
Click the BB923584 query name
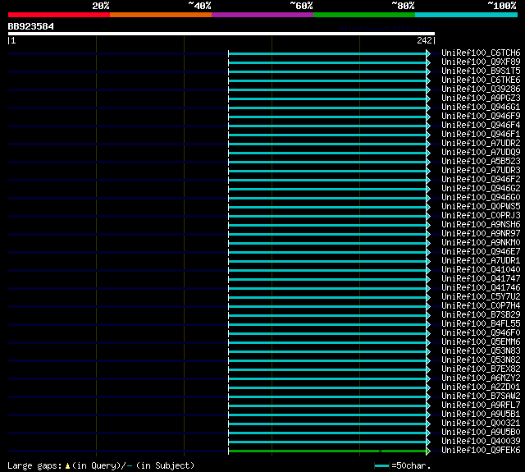click(x=31, y=26)
